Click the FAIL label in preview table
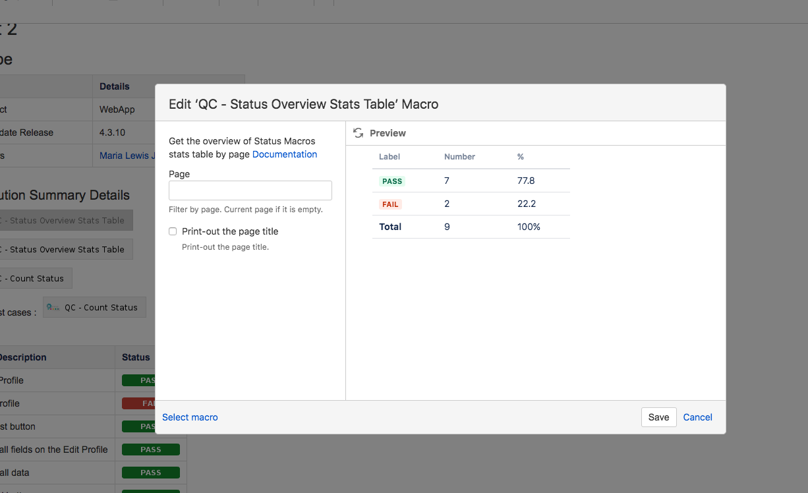 click(390, 204)
